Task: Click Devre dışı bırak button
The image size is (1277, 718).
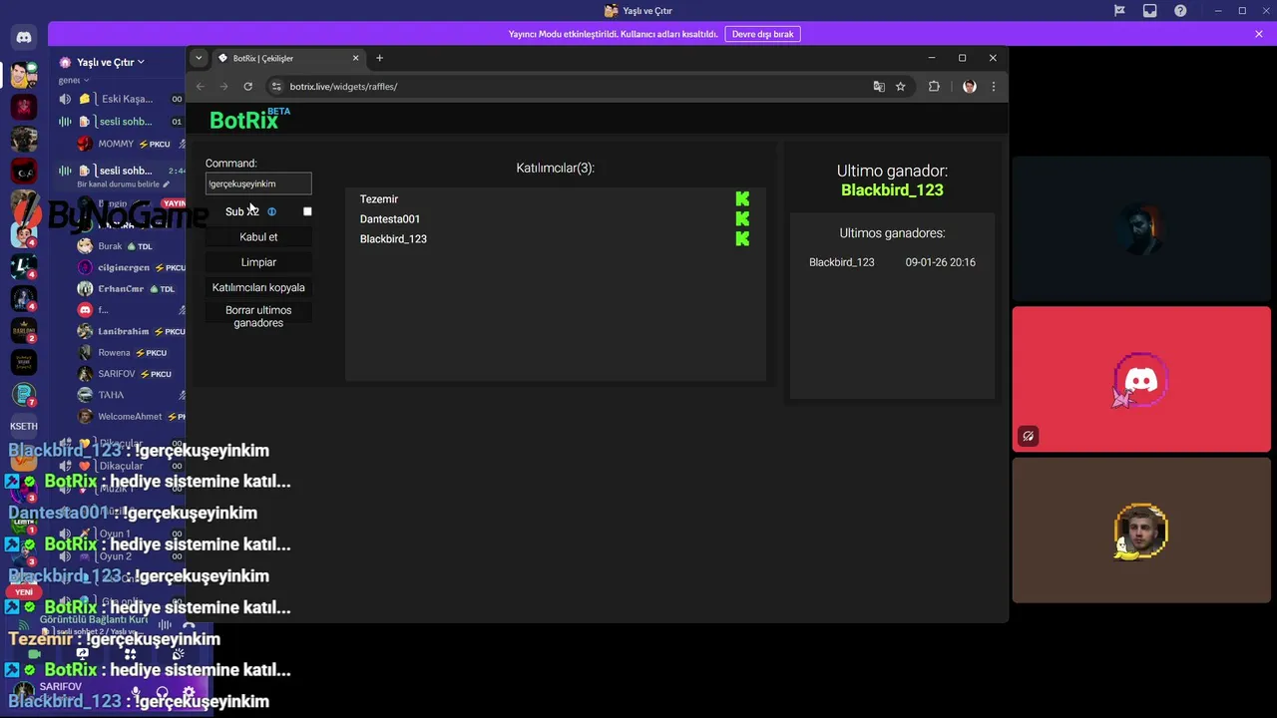Action: pos(762,34)
